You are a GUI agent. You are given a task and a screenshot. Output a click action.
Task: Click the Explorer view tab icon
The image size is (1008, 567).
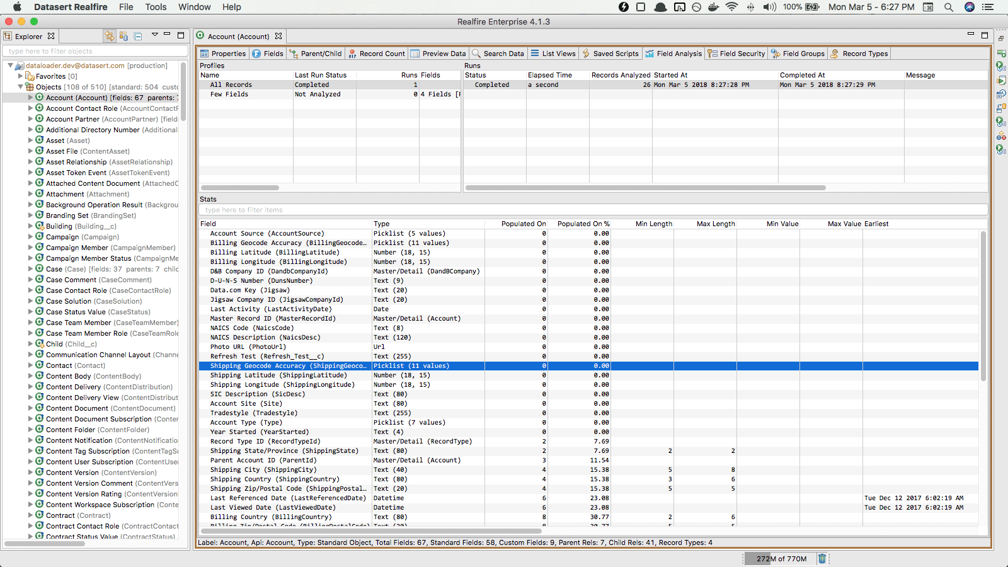pyautogui.click(x=8, y=36)
